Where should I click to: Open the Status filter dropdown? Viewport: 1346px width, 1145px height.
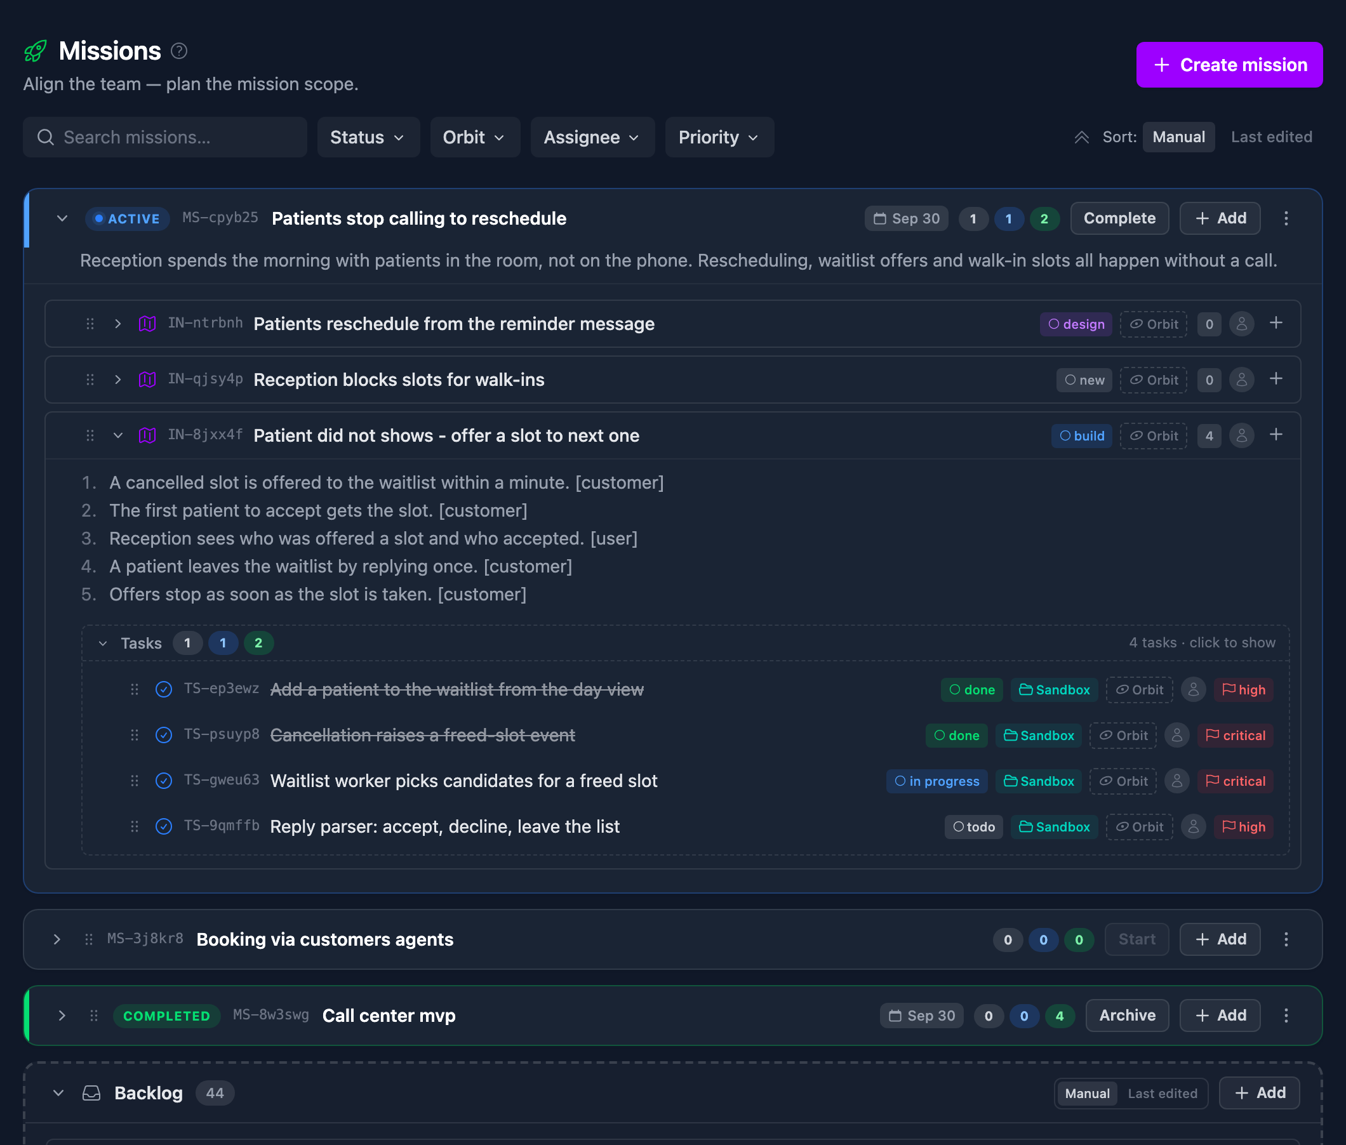click(x=368, y=137)
